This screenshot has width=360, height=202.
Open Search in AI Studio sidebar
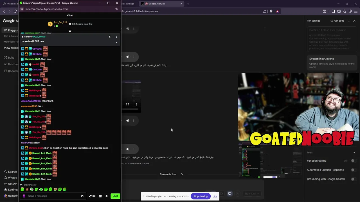click(x=10, y=172)
